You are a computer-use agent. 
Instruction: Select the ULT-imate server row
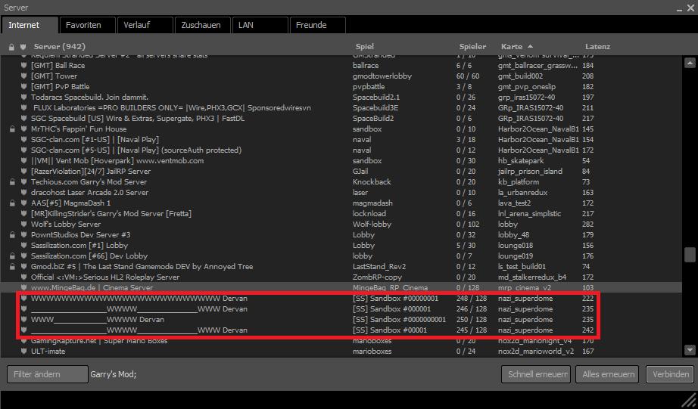tap(341, 352)
